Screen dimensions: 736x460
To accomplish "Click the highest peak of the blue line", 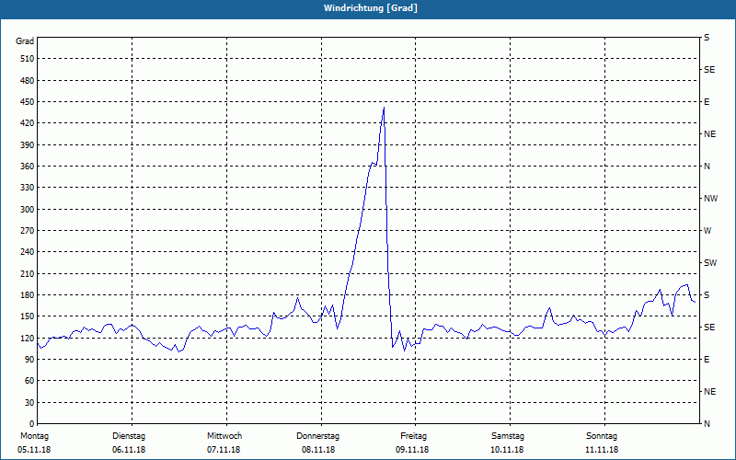I will [x=384, y=108].
